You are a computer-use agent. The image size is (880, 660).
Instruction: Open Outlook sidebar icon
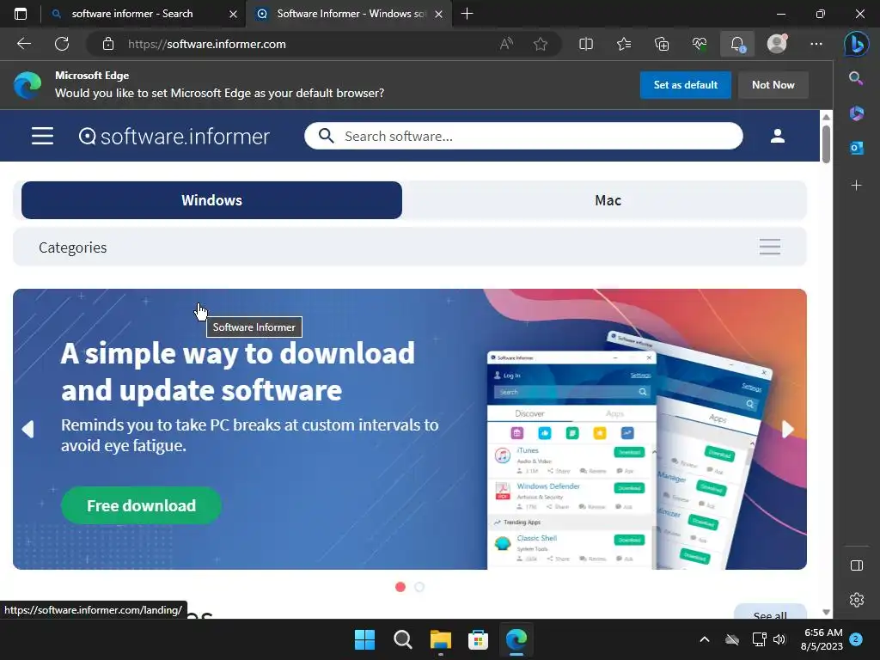[856, 148]
